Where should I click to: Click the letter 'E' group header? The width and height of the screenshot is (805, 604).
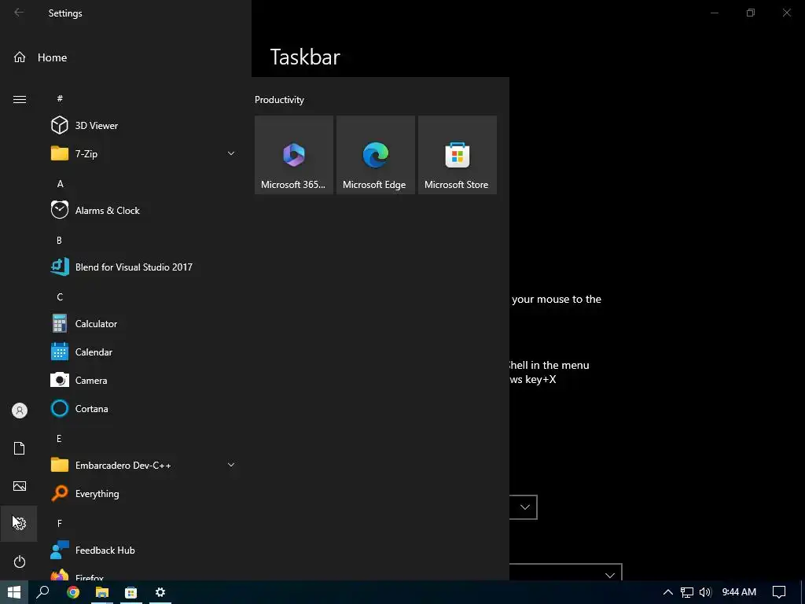coord(59,438)
